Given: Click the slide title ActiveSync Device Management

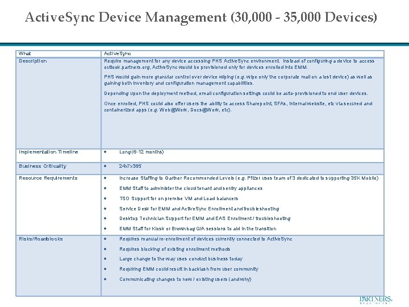Looking at the screenshot, I should pos(201,17).
